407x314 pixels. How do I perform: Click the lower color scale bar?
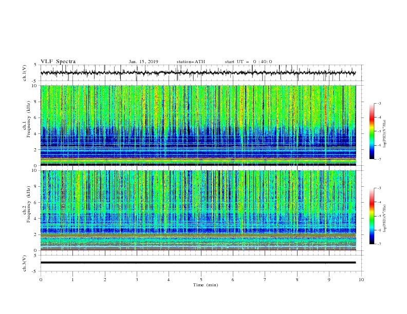coord(372,216)
